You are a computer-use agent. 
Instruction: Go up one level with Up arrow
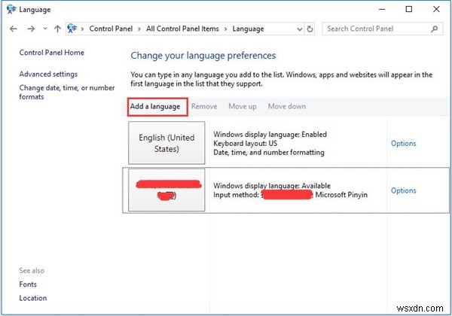click(x=58, y=29)
